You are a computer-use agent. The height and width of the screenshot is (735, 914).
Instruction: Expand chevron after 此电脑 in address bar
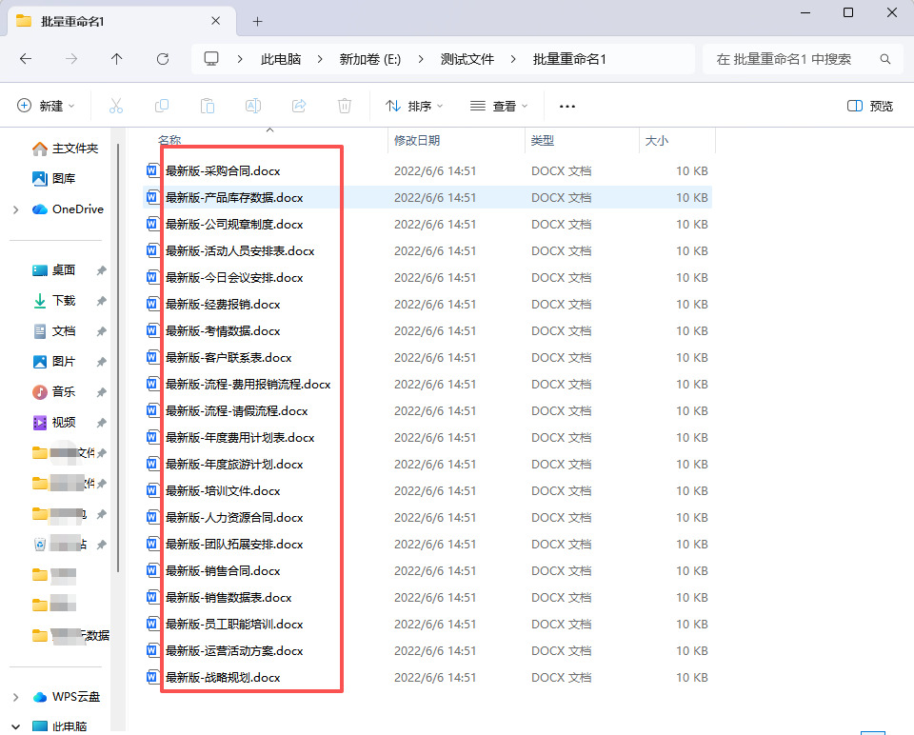320,59
